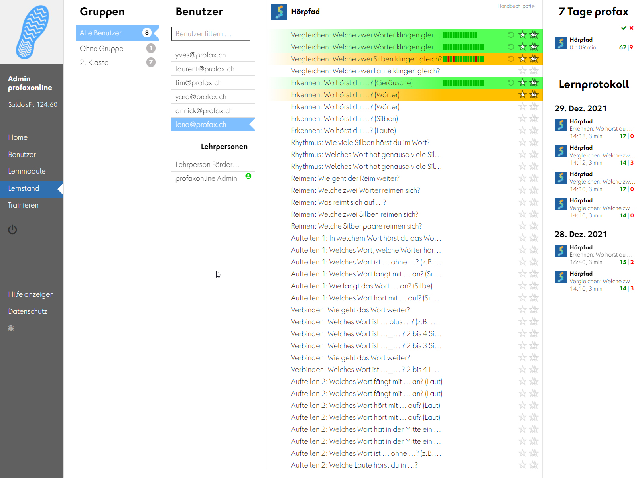The width and height of the screenshot is (638, 478).
Task: Click the power logout icon
Action: click(12, 229)
